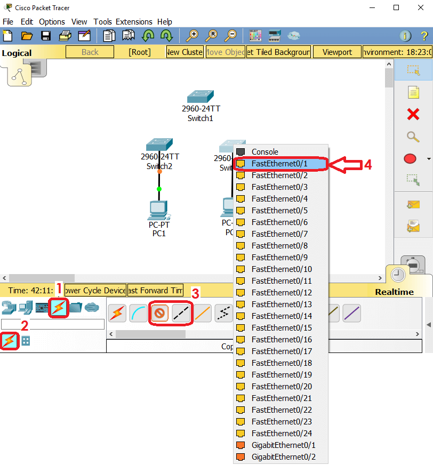Zoom in with the plus magnifier
This screenshot has height=465, width=433.
point(192,36)
